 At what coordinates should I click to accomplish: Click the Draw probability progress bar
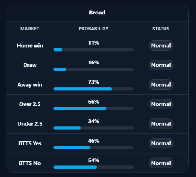pos(94,69)
